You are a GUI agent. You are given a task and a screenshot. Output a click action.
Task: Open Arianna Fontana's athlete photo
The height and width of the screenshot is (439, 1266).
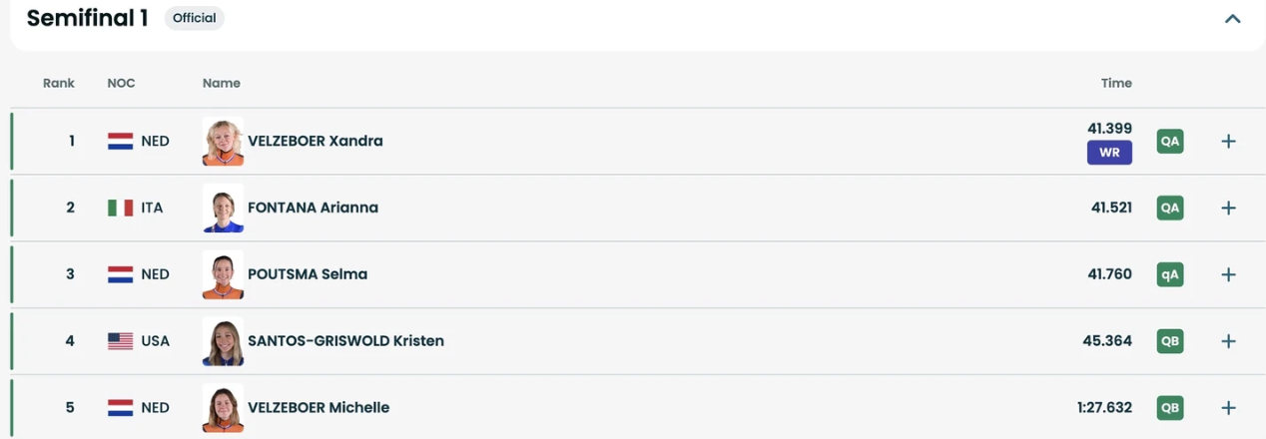point(223,208)
